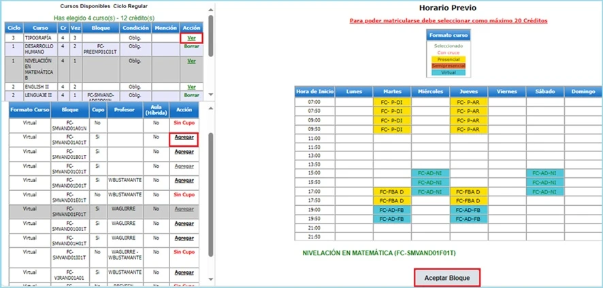
Task: Select Martes 07:00 FC-P-DI schedule cell
Action: (x=392, y=101)
